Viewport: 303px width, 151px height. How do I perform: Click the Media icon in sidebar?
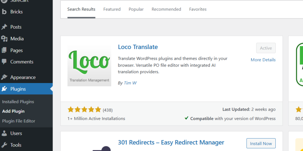point(5,39)
